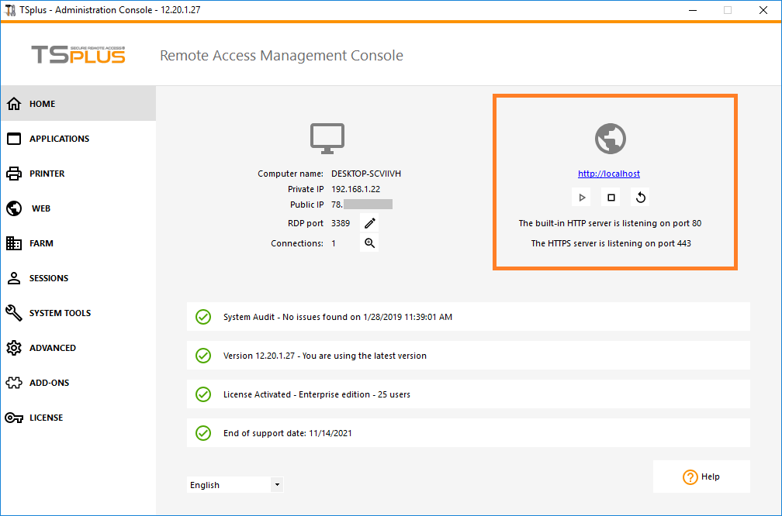Edit the RDP port with pencil icon
782x516 pixels.
[369, 223]
